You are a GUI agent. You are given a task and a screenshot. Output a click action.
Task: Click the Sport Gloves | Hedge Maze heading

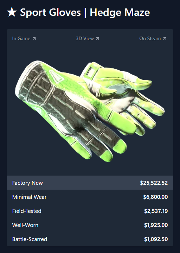tap(85, 12)
